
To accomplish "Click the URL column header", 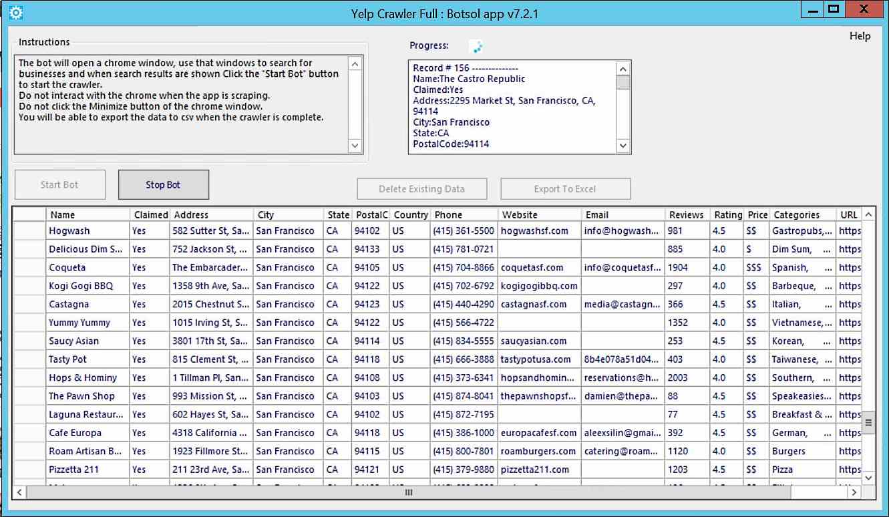I will click(849, 215).
